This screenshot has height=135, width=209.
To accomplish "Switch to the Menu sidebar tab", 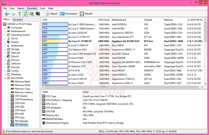I will pyautogui.click(x=6, y=19).
